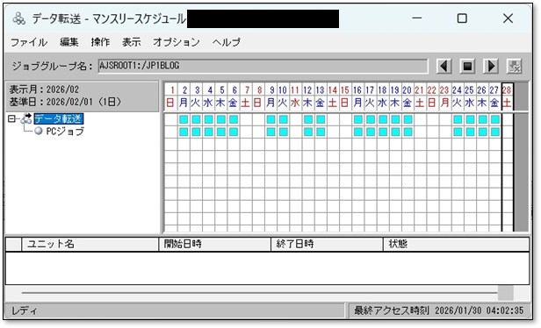Screen dimensions: 541x328
Task: Collapse the データ転送 tree node
Action: pos(11,119)
